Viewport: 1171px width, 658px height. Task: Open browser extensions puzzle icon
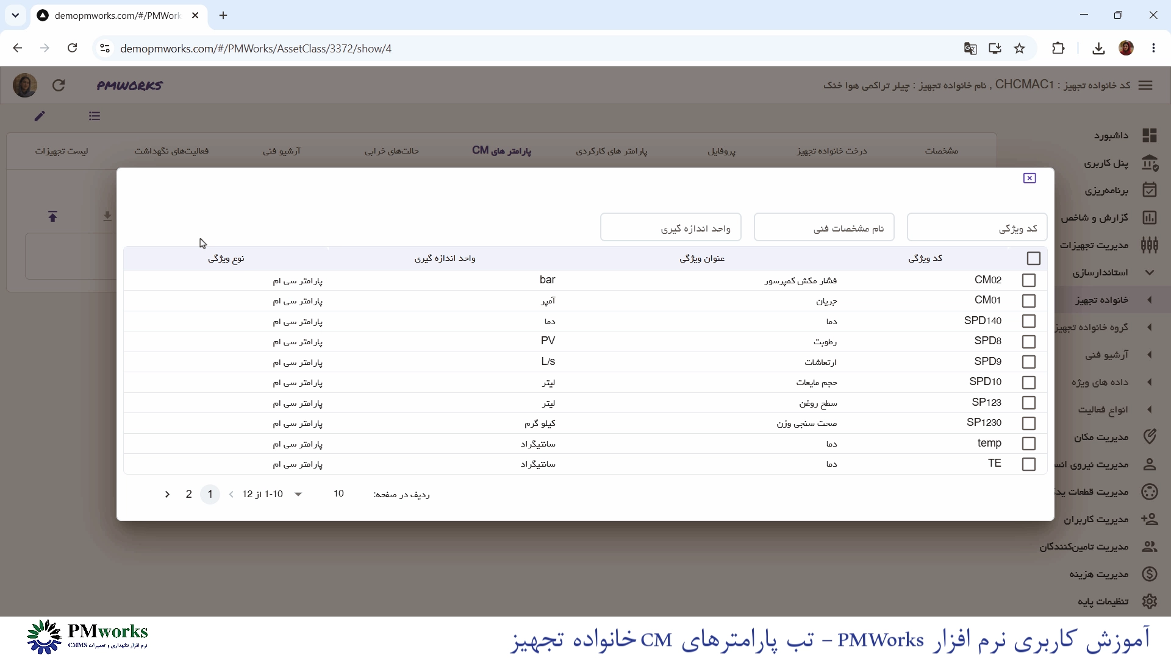tap(1058, 48)
